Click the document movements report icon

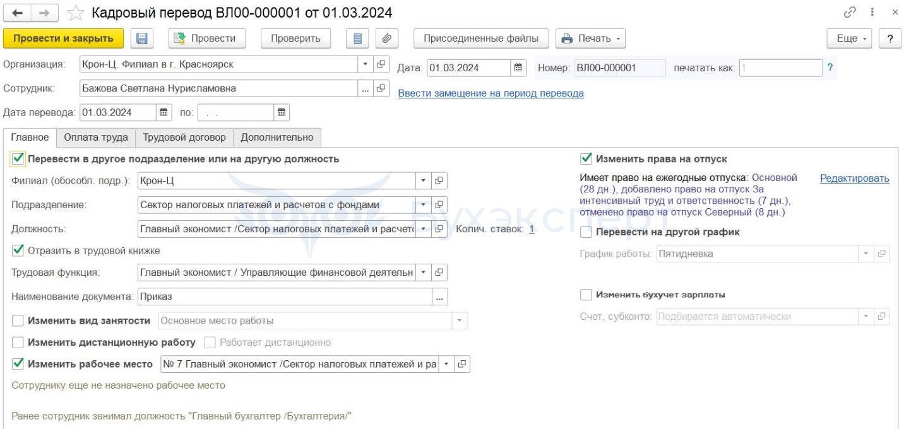(357, 38)
